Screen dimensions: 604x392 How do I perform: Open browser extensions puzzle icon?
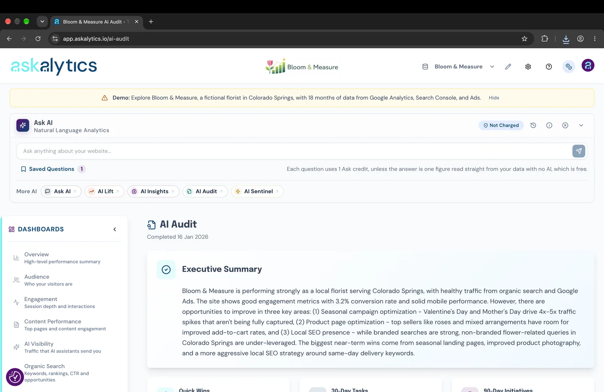point(544,38)
